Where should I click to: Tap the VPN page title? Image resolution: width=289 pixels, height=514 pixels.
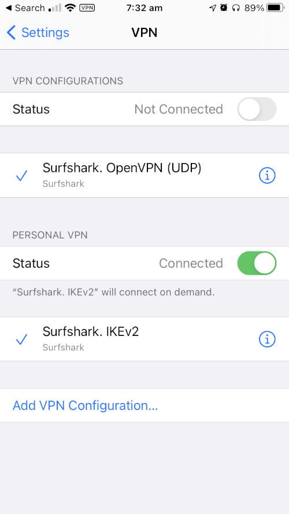[144, 33]
